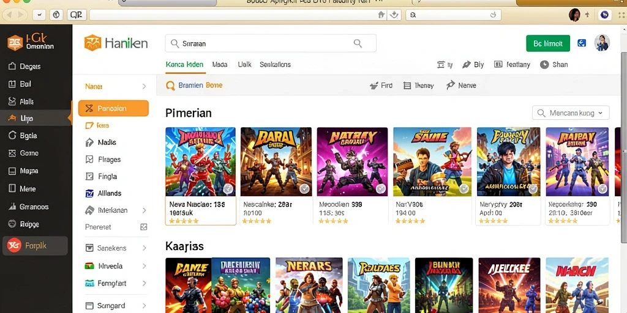Toggle checkmark on the NarV306 card

pos(464,189)
